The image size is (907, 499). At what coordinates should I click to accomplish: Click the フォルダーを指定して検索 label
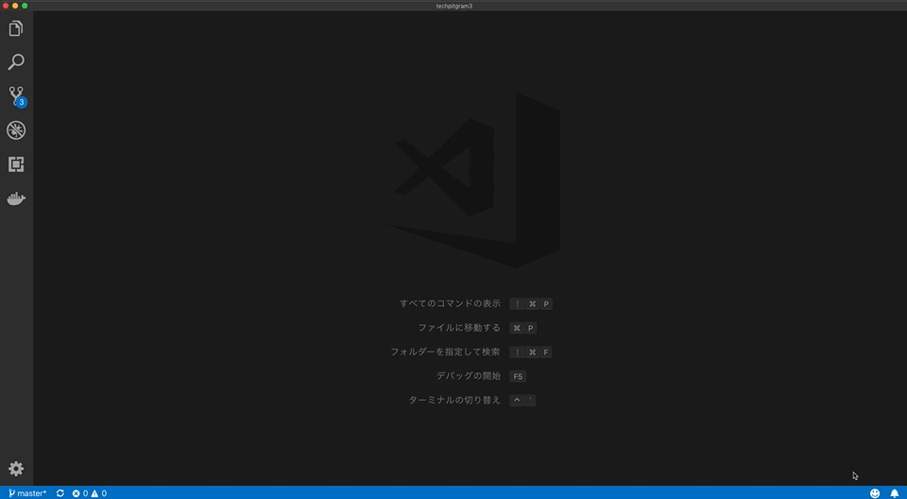pos(445,352)
